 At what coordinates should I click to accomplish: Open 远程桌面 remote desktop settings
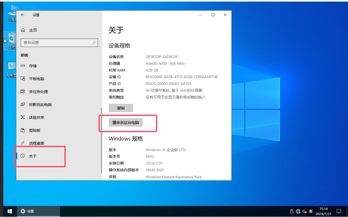coord(36,143)
